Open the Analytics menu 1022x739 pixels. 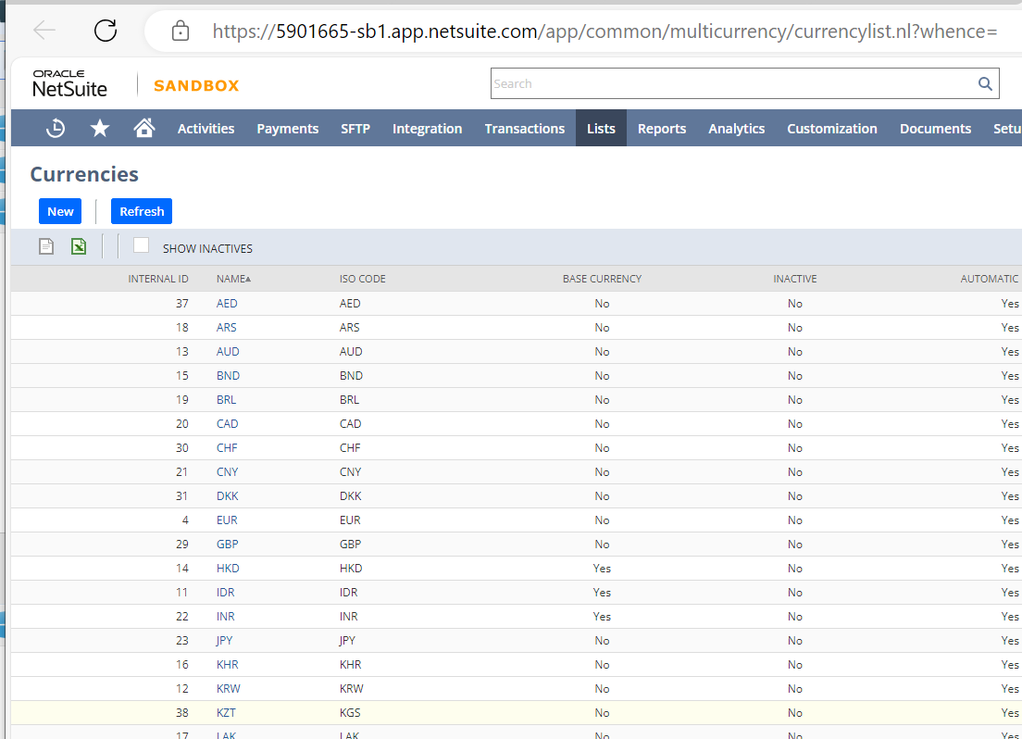tap(737, 129)
